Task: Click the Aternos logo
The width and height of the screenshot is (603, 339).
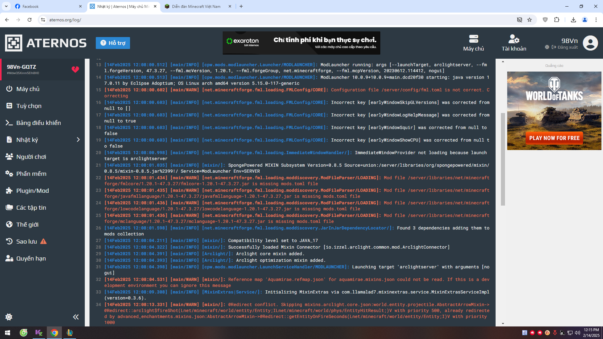Action: (x=46, y=43)
